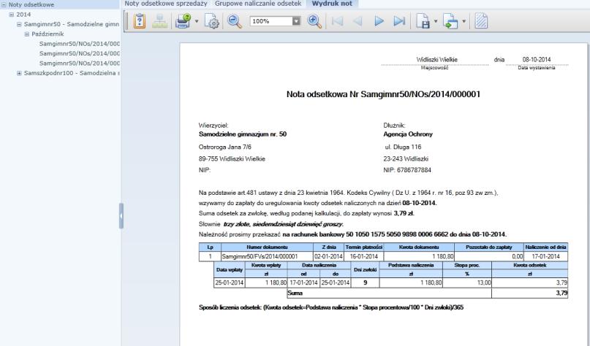Select the Wydruk not tab

click(x=332, y=4)
